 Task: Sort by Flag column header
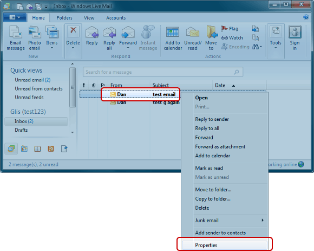(x=103, y=86)
